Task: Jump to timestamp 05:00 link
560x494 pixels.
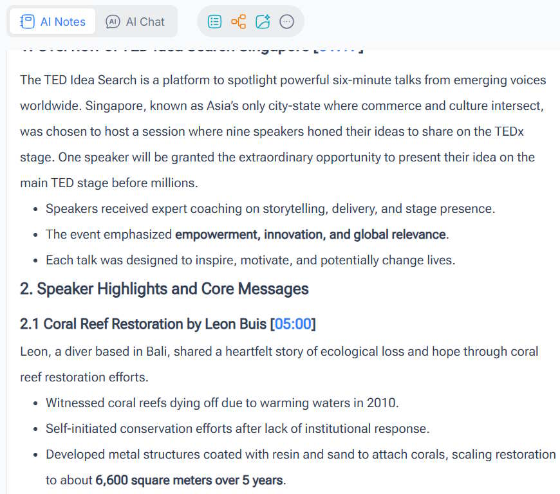Action: pos(293,324)
